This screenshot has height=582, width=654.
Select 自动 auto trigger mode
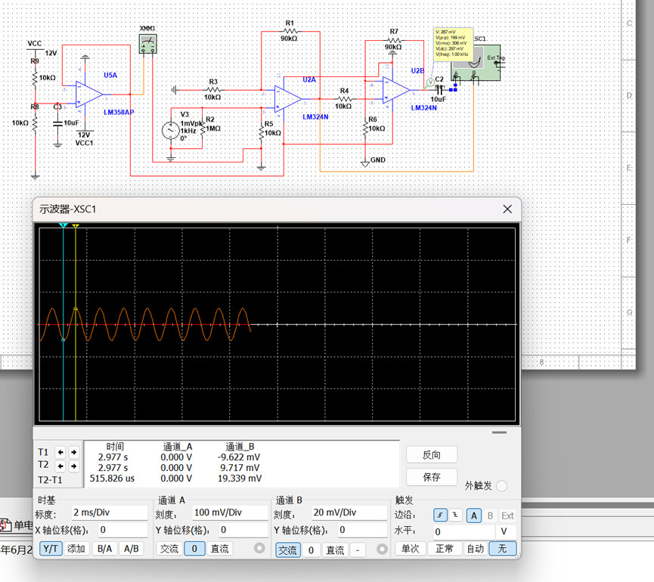tap(476, 548)
